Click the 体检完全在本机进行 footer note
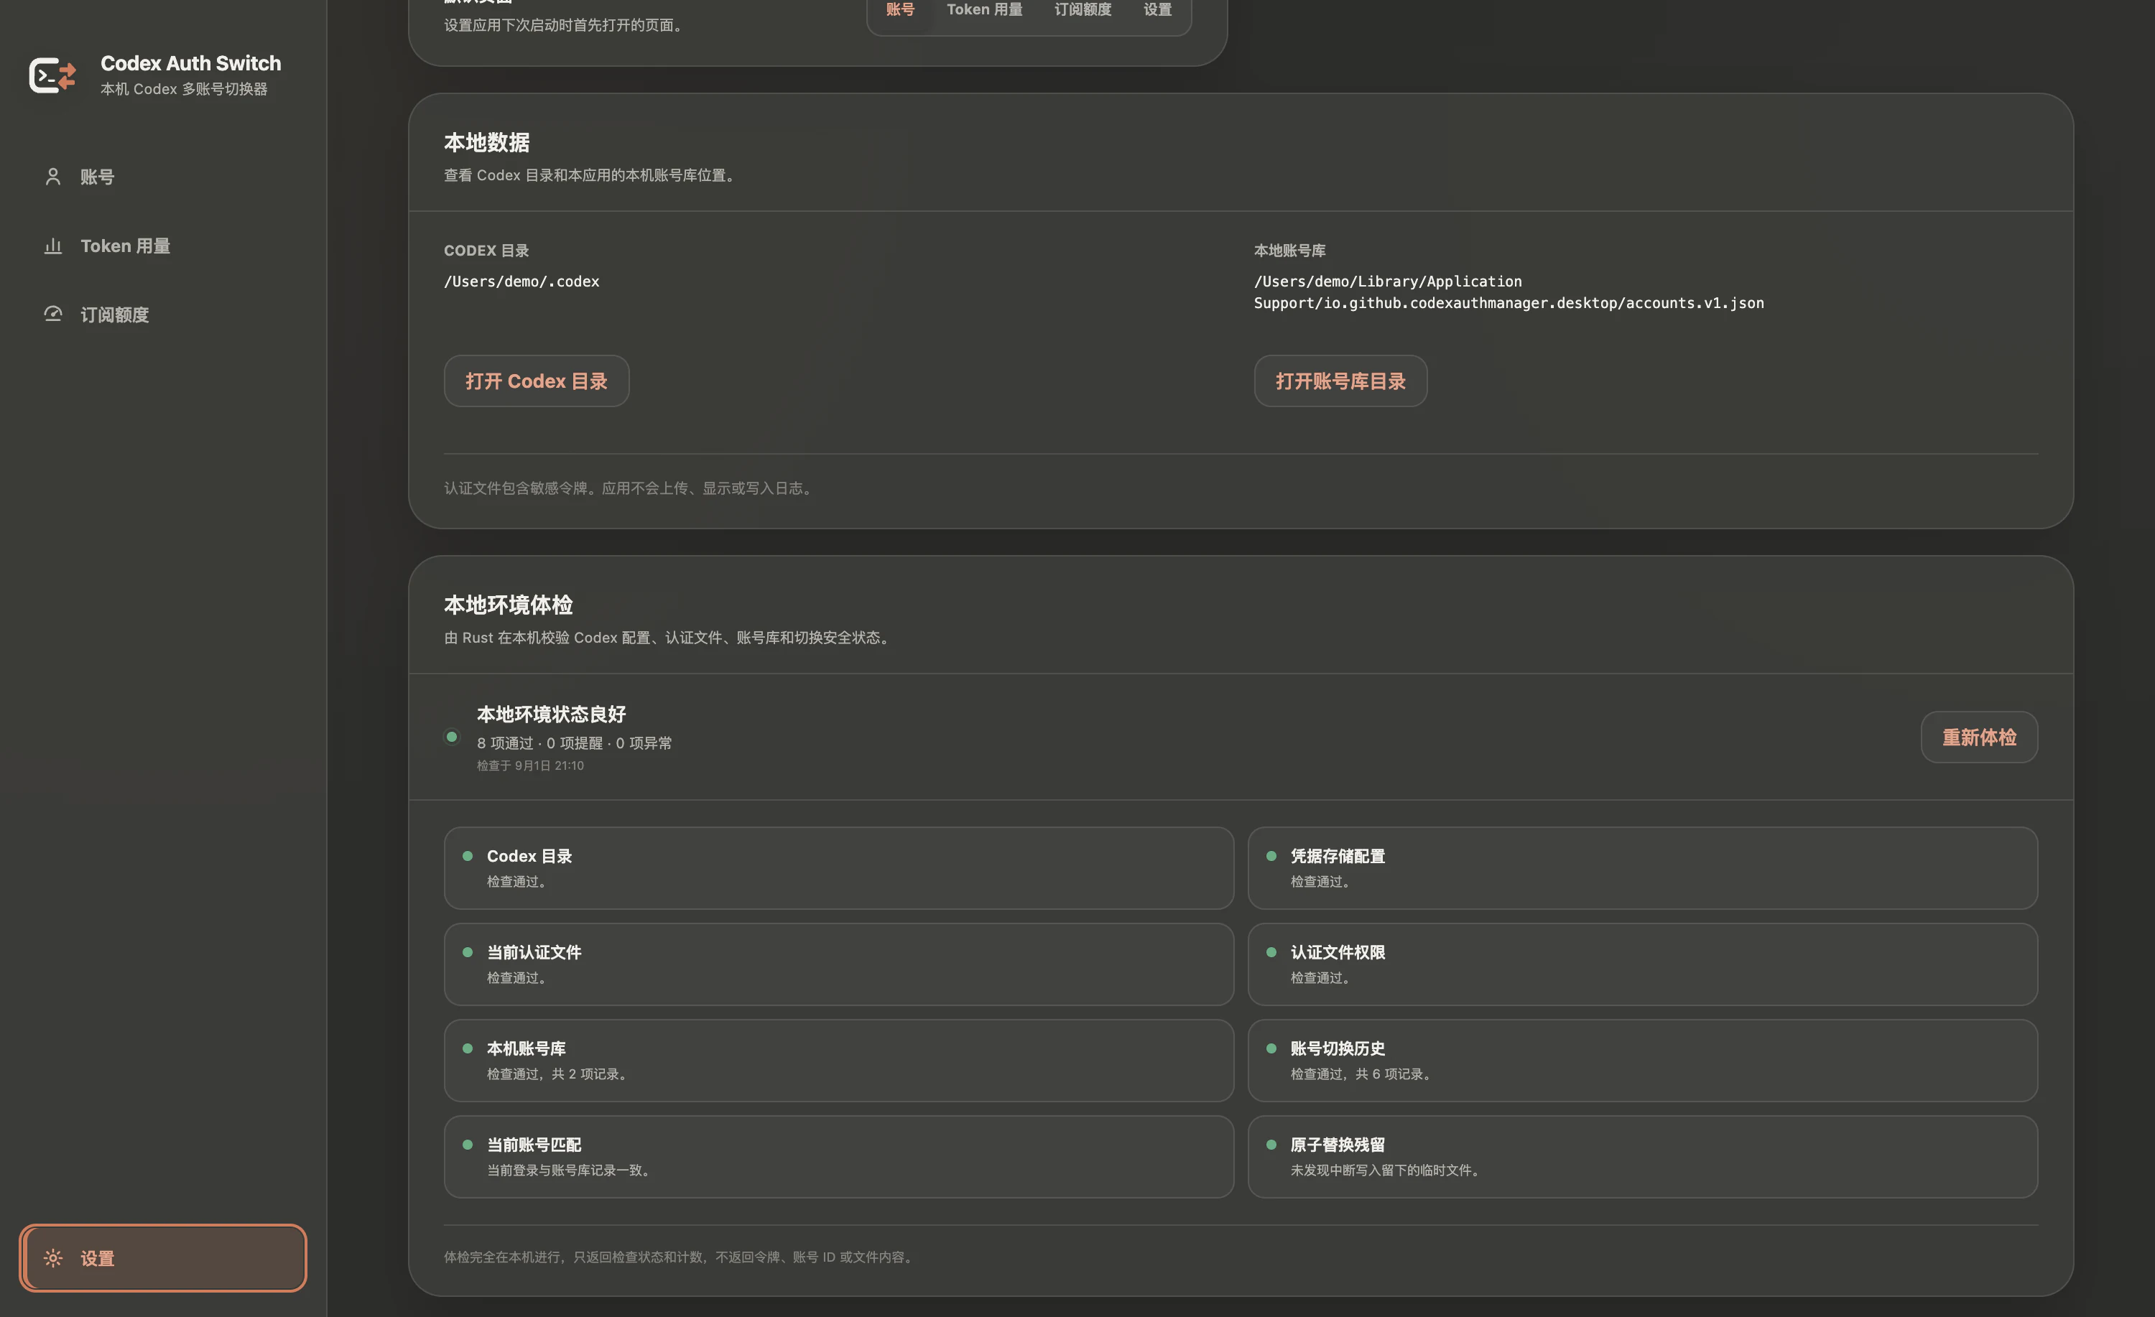This screenshot has width=2155, height=1317. (x=680, y=1257)
